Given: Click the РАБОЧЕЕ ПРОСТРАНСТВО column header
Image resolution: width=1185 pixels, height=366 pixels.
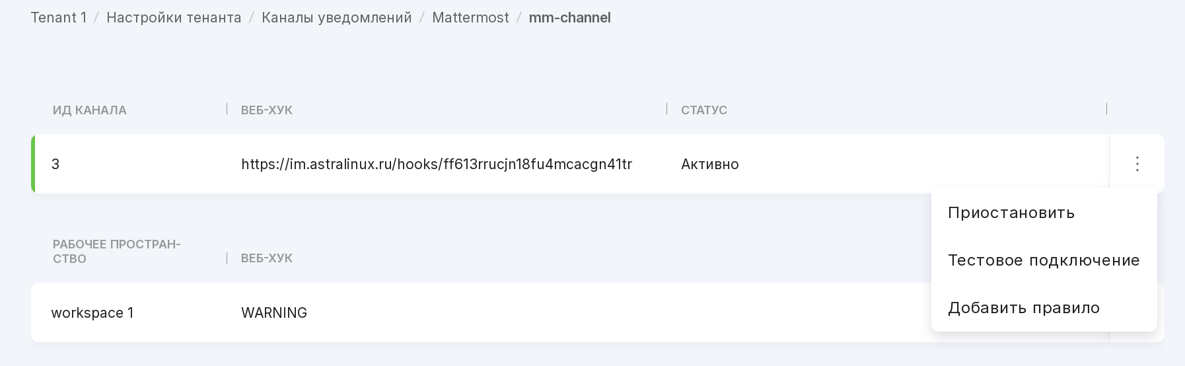Looking at the screenshot, I should pyautogui.click(x=116, y=252).
